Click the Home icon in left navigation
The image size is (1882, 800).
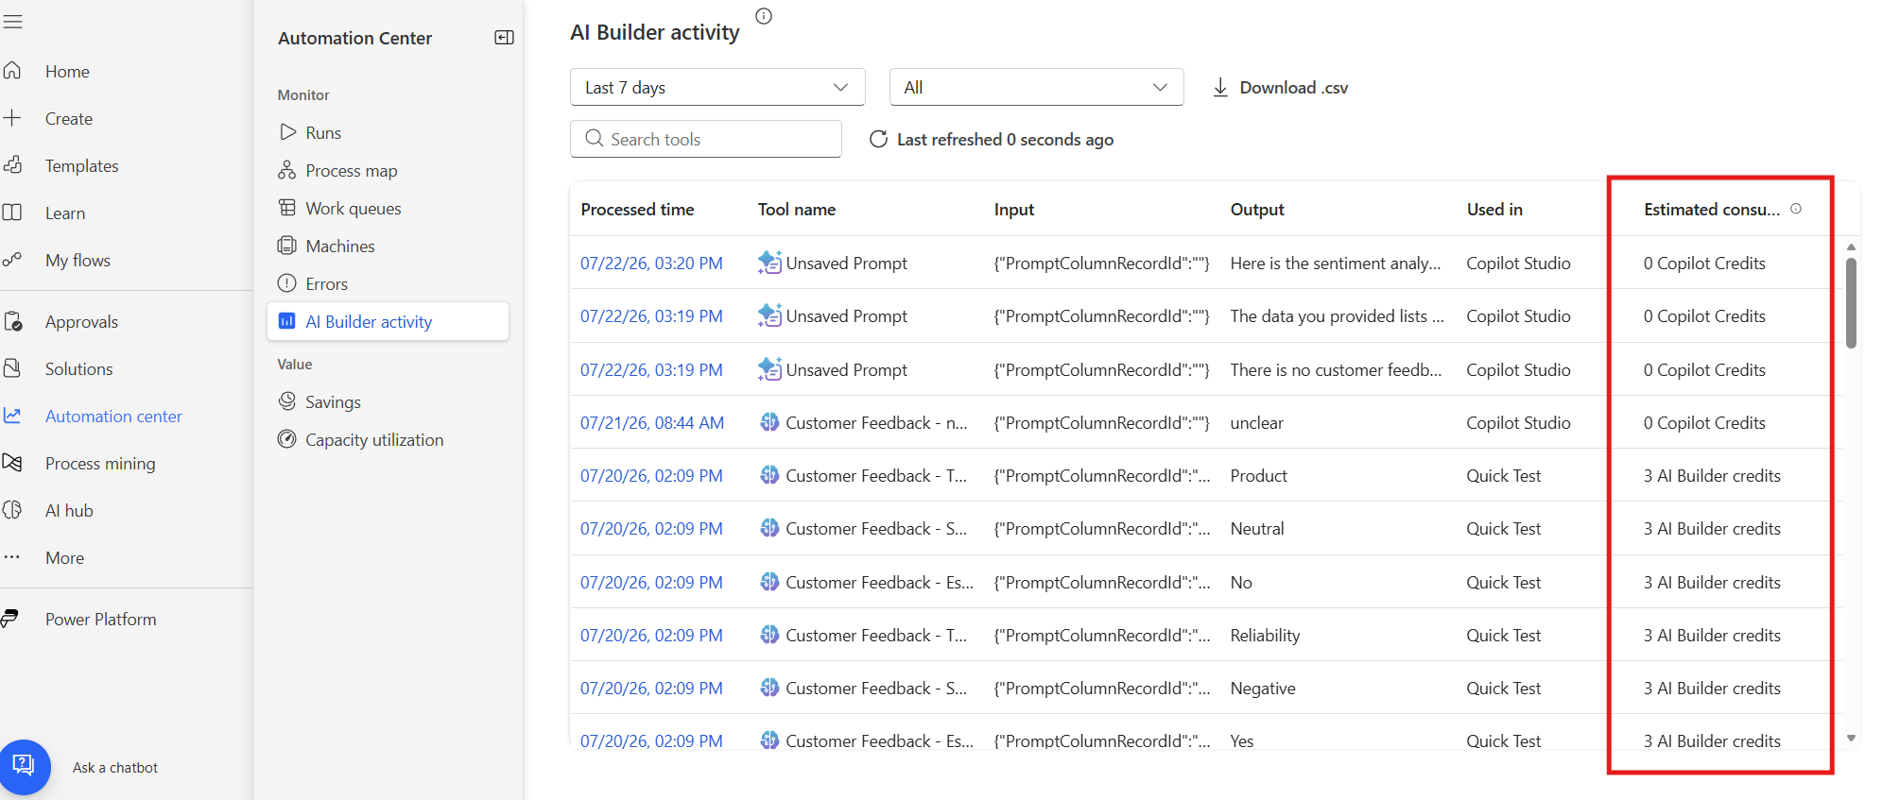pyautogui.click(x=12, y=71)
